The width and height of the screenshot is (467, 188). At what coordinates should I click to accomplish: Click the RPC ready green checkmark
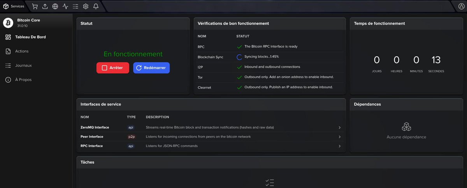239,46
